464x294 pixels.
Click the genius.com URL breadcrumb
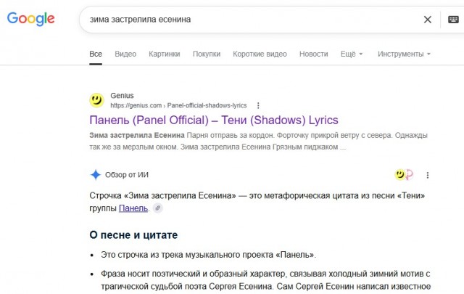pos(178,105)
